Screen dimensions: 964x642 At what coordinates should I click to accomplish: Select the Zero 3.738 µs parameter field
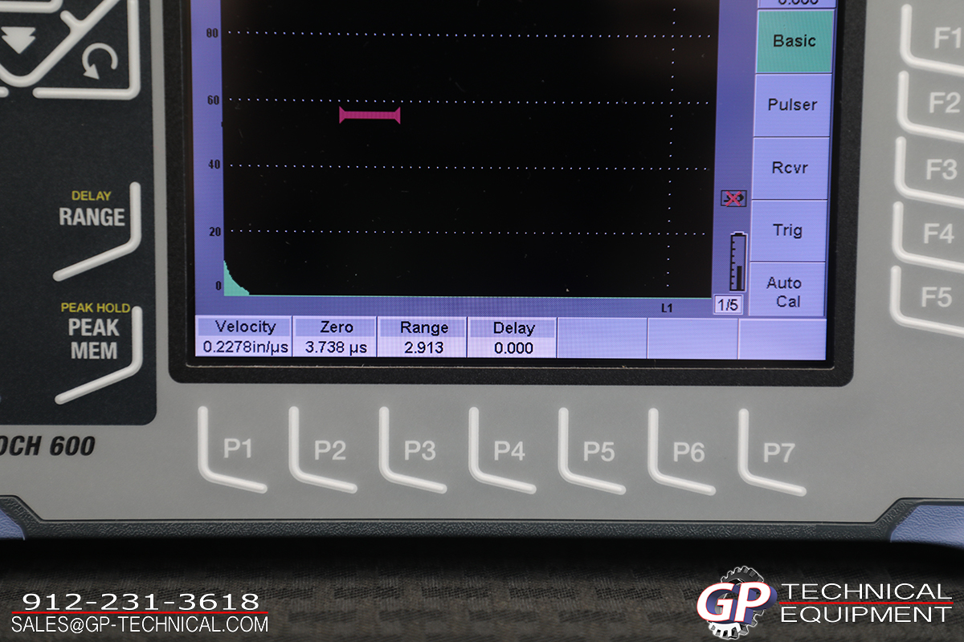click(336, 337)
